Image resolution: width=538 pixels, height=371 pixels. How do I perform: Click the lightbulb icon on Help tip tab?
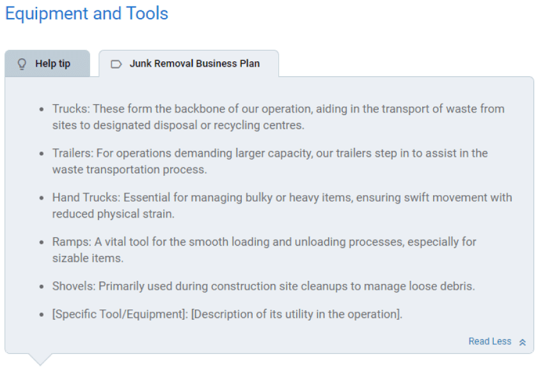click(22, 64)
